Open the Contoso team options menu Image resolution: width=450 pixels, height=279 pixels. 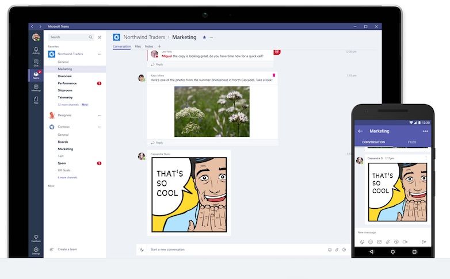(100, 127)
